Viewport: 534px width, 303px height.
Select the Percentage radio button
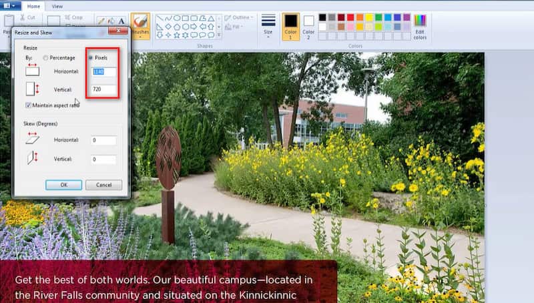point(45,58)
